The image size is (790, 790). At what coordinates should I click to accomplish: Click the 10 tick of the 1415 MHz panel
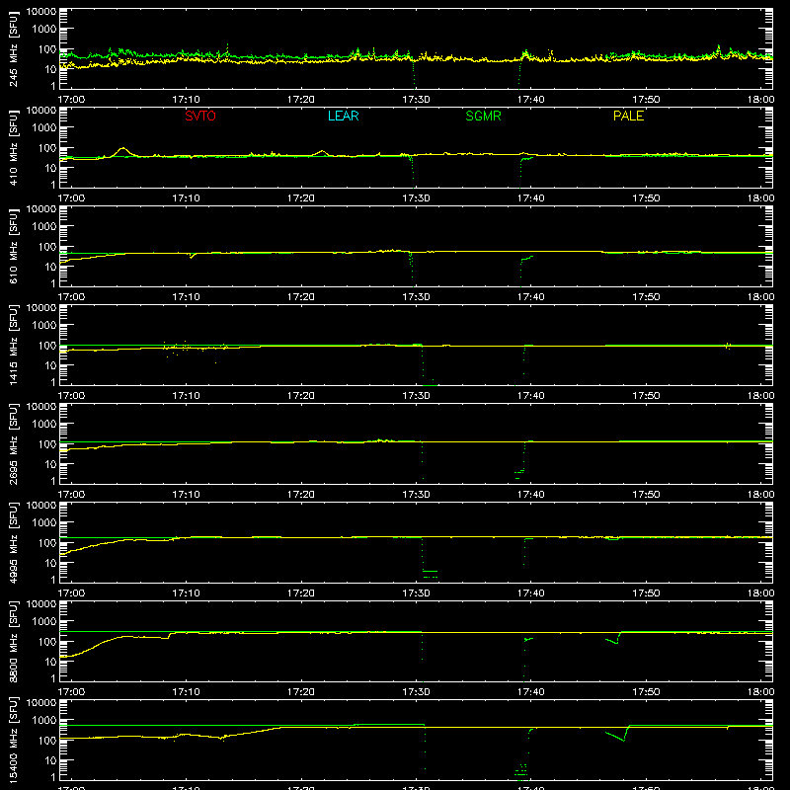coord(50,365)
